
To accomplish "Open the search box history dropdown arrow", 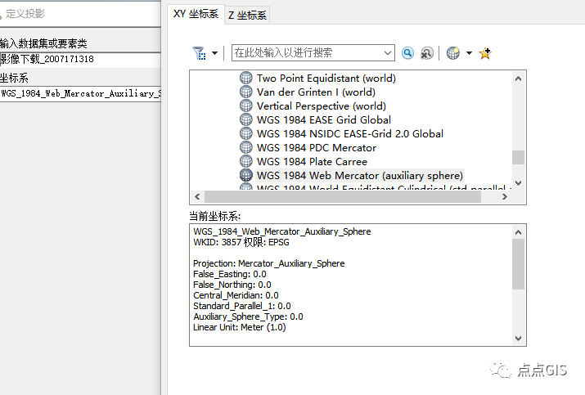I will click(388, 52).
